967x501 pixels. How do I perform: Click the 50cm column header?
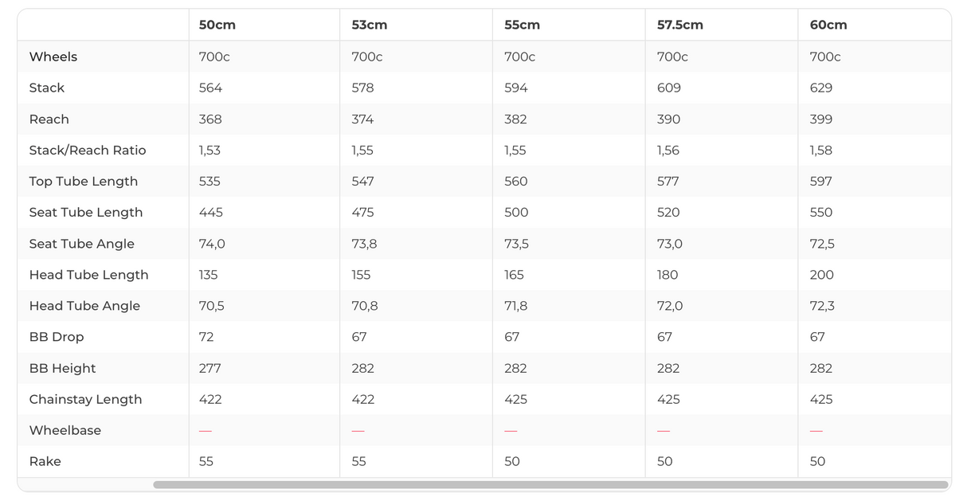(x=217, y=25)
